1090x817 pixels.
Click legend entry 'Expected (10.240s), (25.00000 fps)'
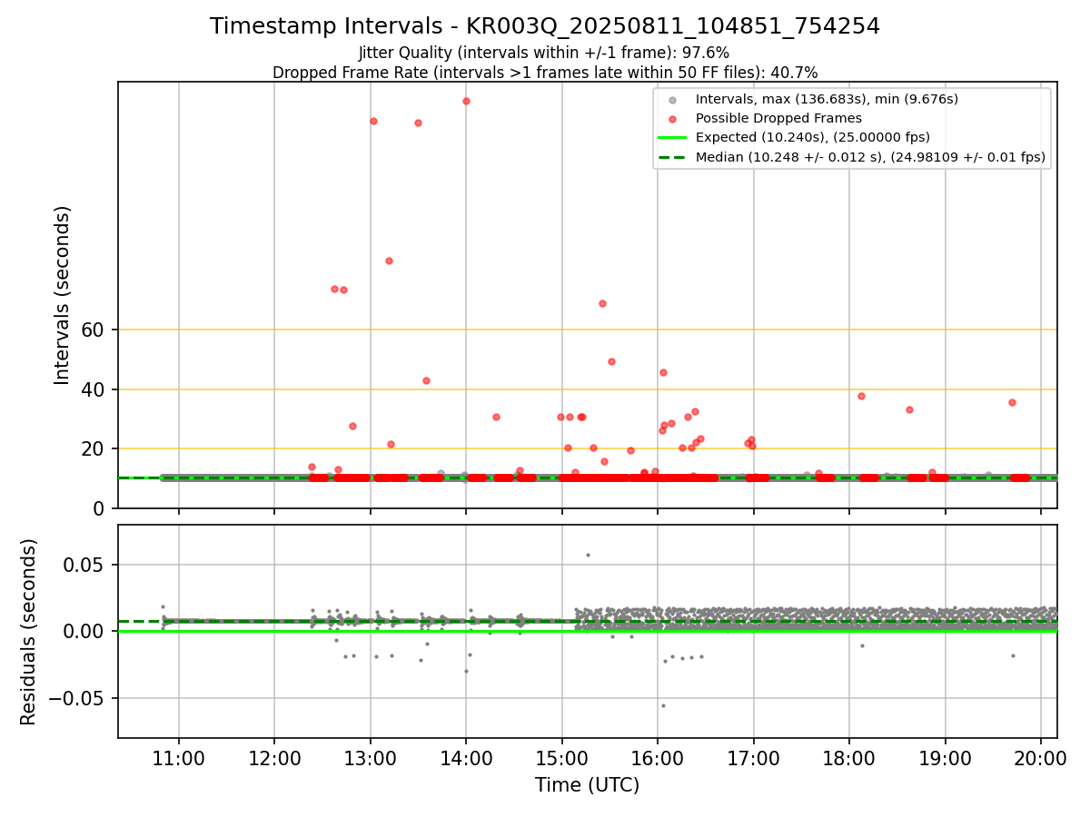click(812, 137)
